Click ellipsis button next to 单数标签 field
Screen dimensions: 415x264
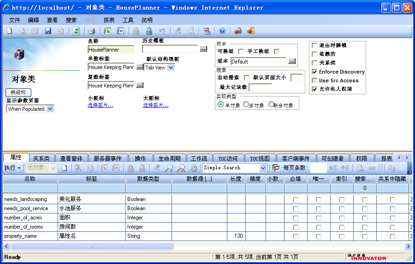coord(140,67)
